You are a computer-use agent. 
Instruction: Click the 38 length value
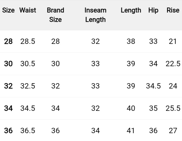[131, 41]
